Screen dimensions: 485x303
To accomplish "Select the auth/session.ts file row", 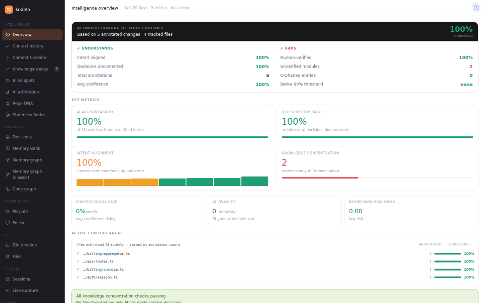I will point(275,277).
